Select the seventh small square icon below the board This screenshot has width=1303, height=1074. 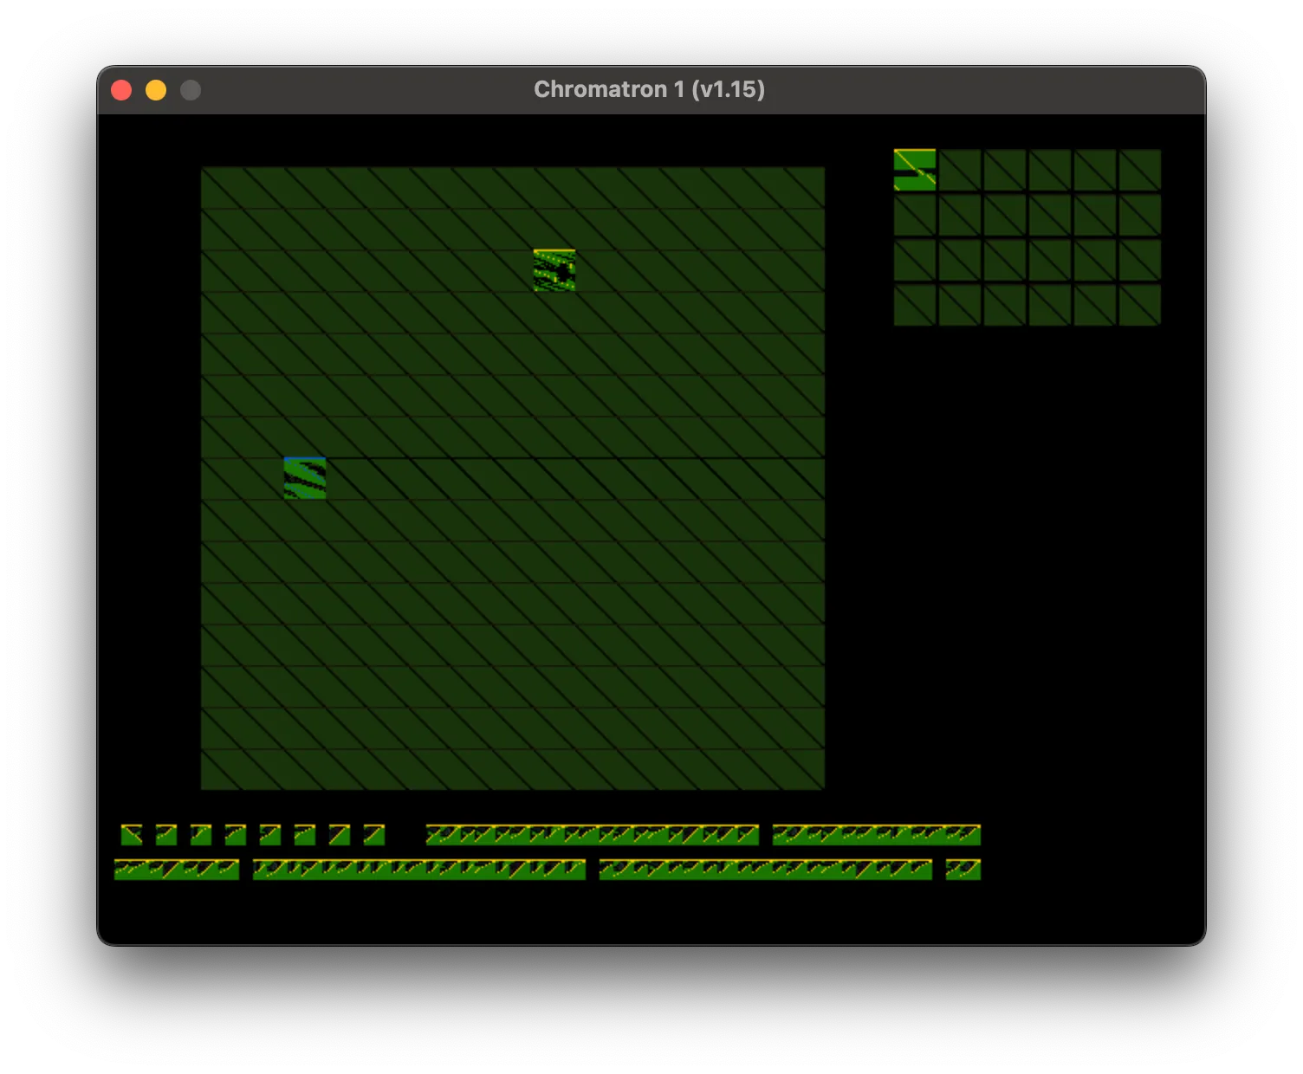pos(340,834)
